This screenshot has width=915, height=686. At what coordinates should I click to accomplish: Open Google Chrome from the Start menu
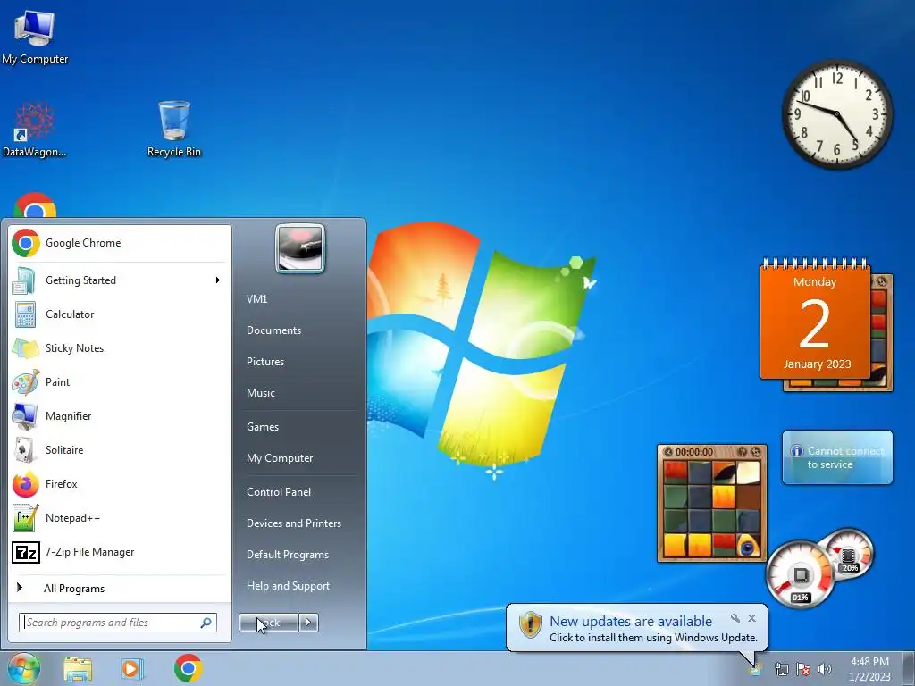(120, 243)
